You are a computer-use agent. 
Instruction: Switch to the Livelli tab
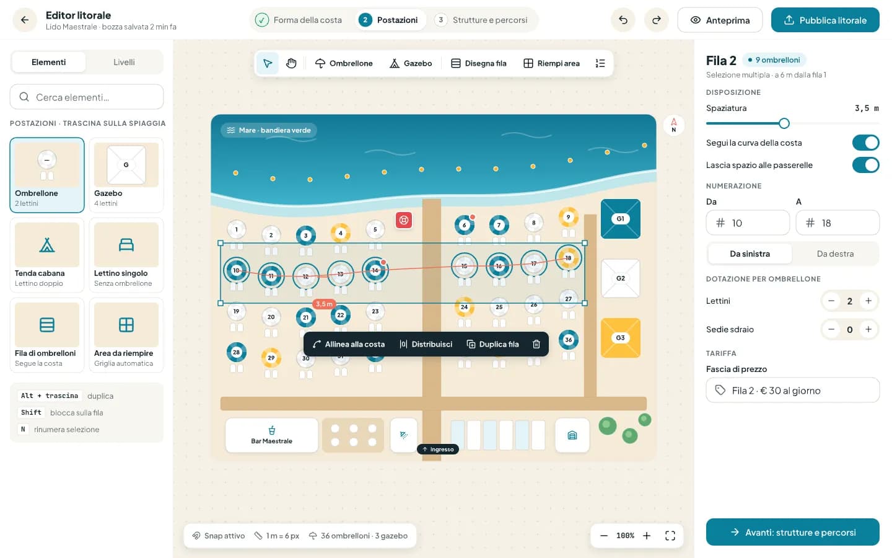coord(124,62)
